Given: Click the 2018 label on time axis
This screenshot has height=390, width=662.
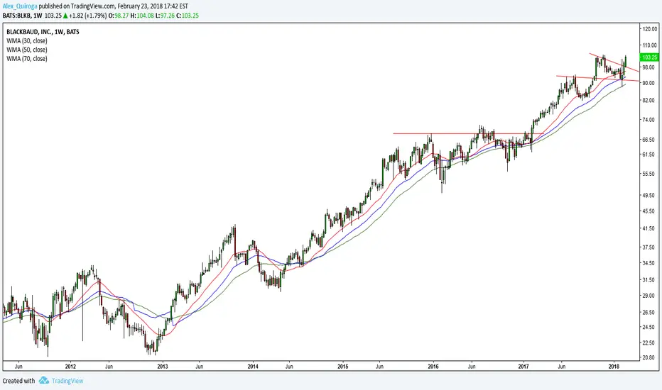Looking at the screenshot, I should click(x=614, y=367).
